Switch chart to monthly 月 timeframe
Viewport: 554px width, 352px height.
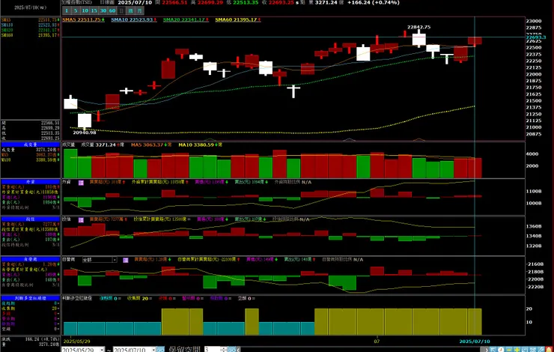tap(140, 10)
